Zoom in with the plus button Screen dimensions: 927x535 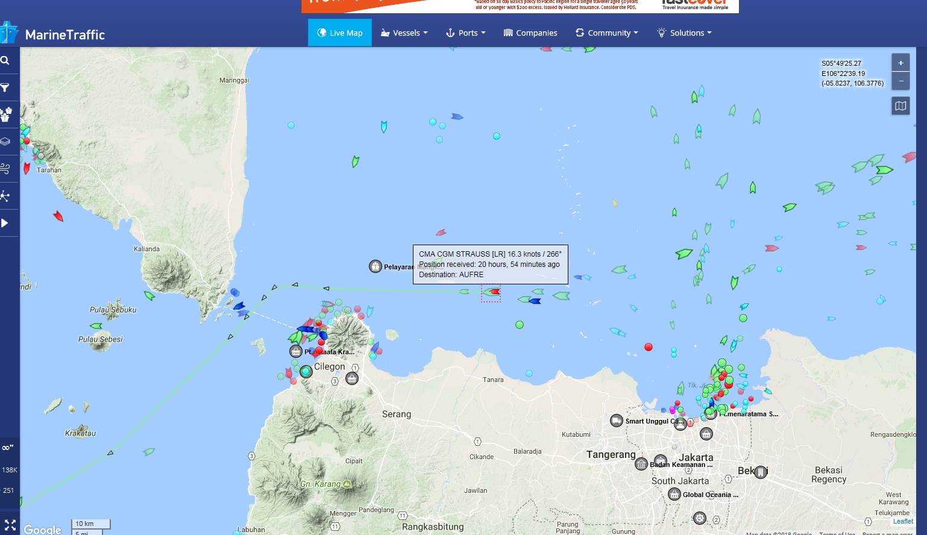pyautogui.click(x=900, y=63)
